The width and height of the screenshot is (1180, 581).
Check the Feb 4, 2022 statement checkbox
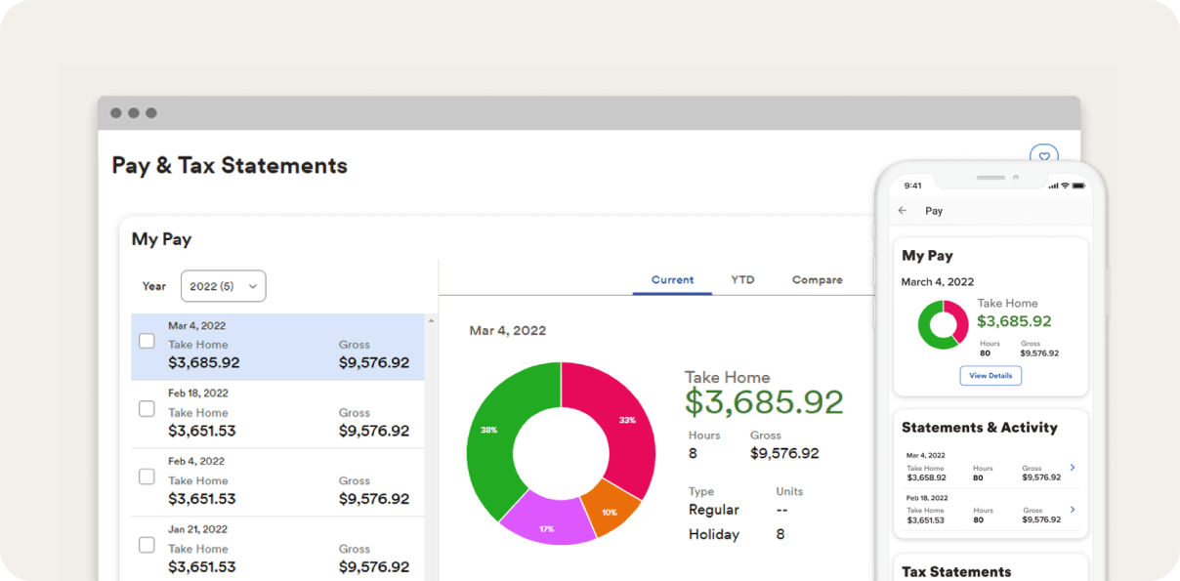tap(147, 477)
